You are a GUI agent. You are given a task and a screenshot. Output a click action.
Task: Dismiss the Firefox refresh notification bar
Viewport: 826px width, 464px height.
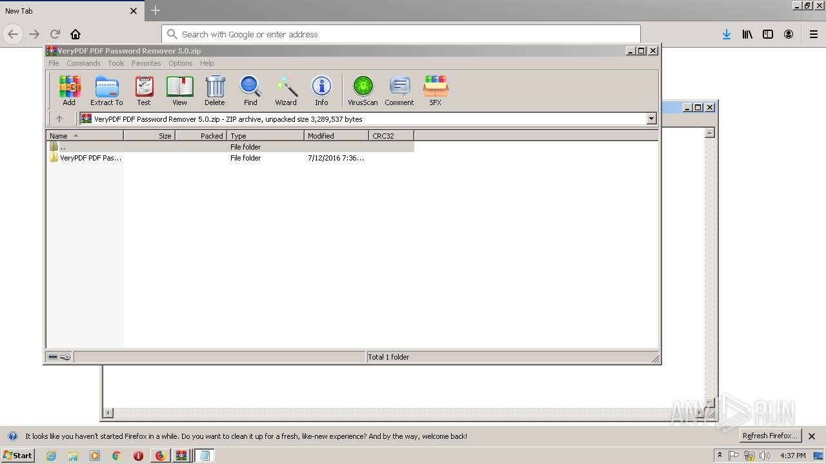pyautogui.click(x=812, y=436)
